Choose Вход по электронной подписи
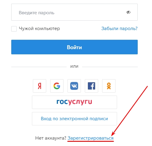Image resolution: width=152 pixels, height=146 pixels. coord(74,119)
